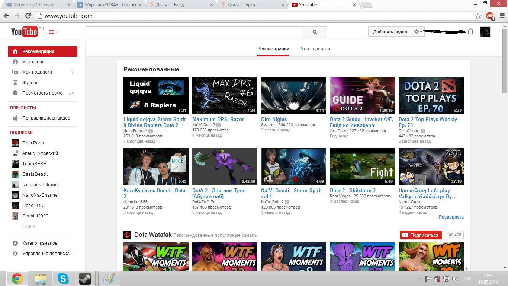
Task: Click the account avatar in the header
Action: coord(485,32)
